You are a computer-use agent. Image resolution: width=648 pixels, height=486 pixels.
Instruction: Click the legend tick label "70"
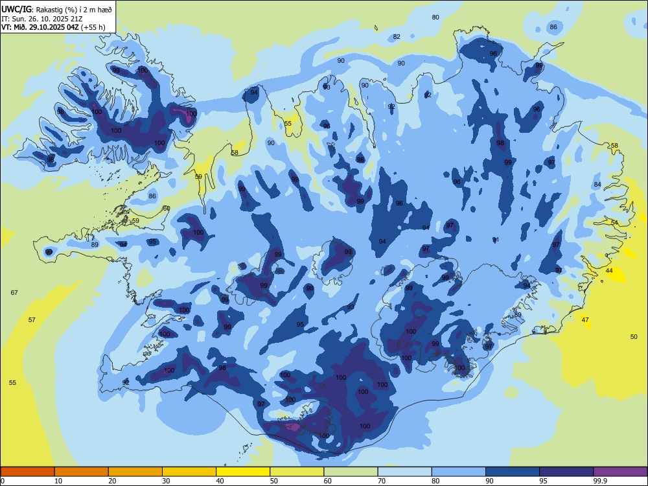tap(382, 481)
